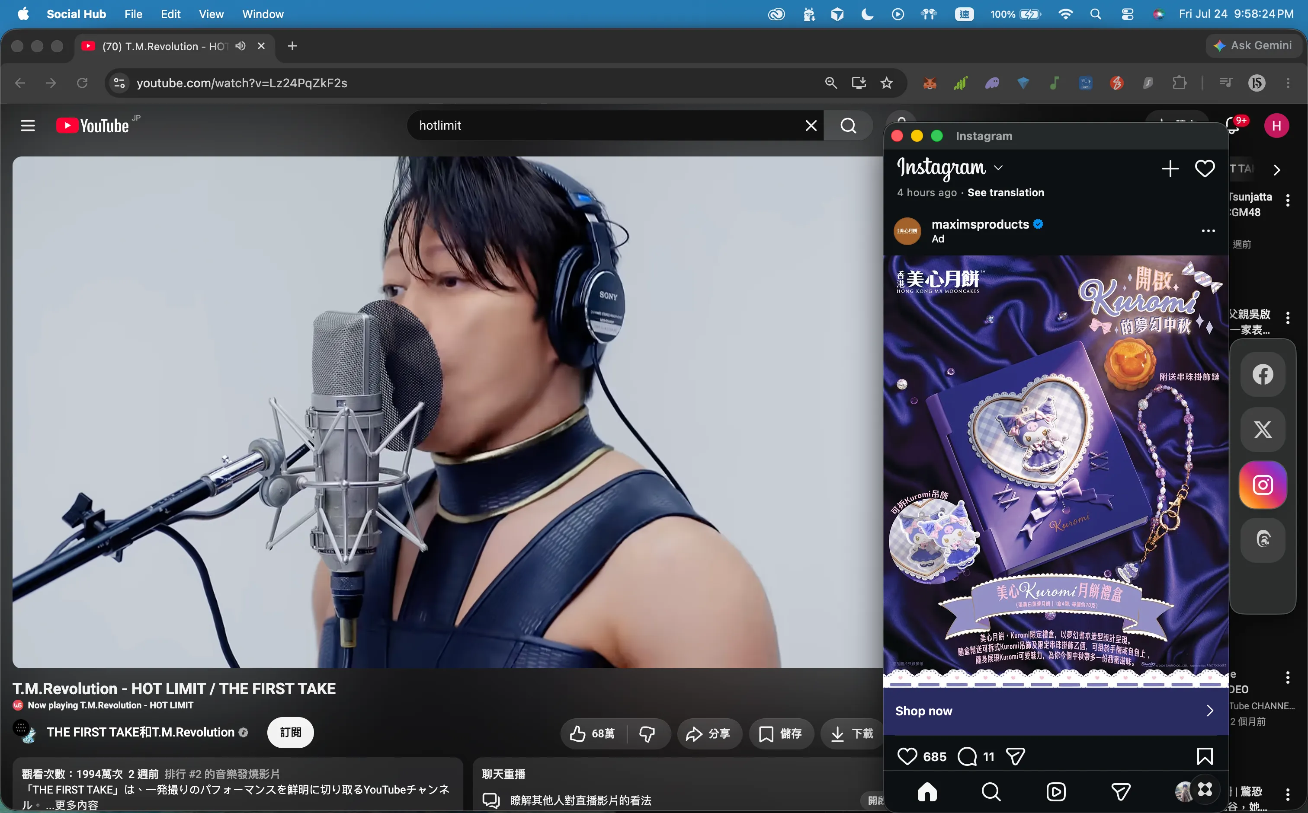This screenshot has height=813, width=1308.
Task: Click the Kuromi mooncake ad image
Action: tap(1056, 471)
